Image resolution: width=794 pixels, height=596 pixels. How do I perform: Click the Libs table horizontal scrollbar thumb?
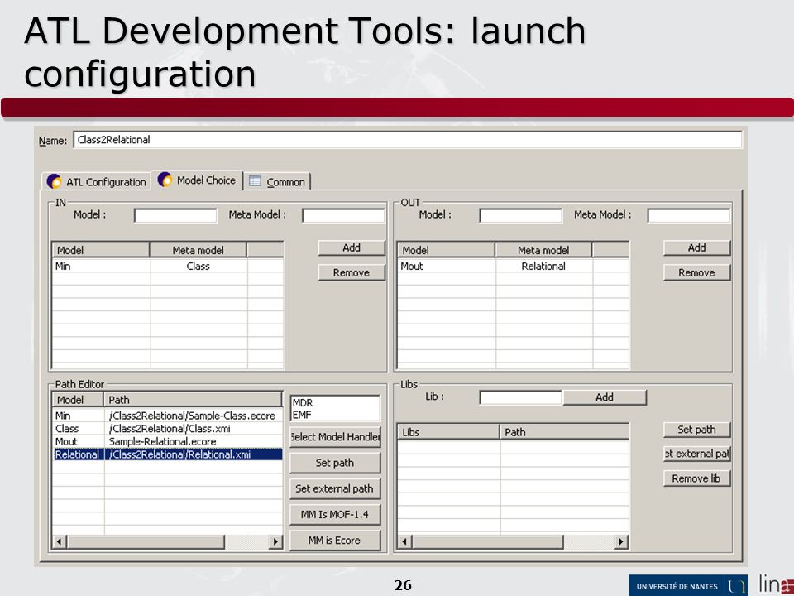[x=488, y=541]
